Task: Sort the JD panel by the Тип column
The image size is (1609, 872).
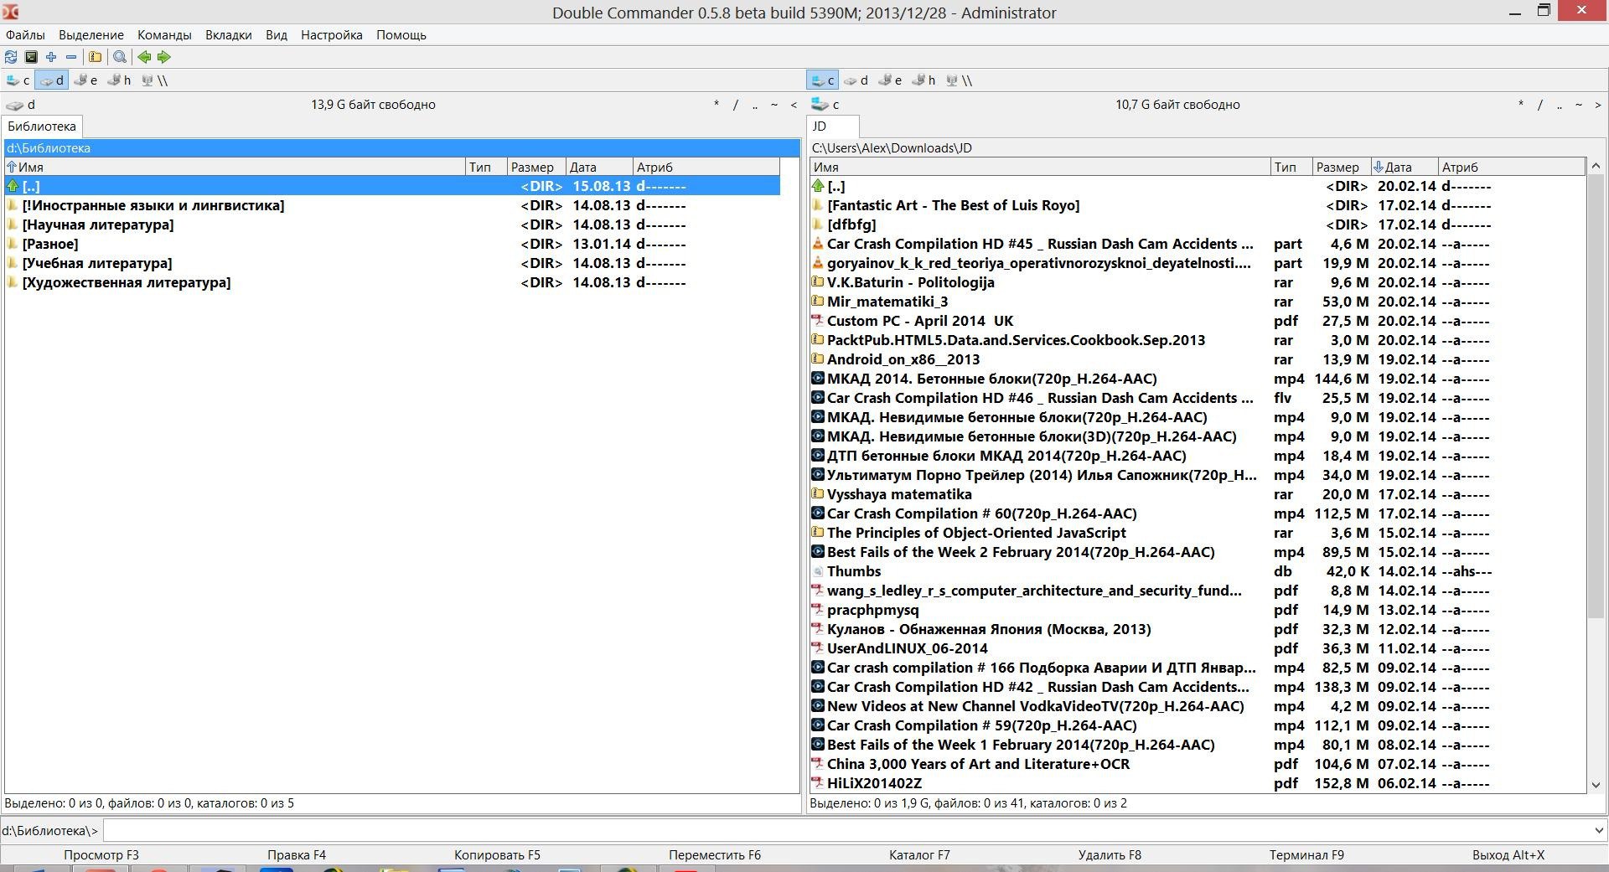Action: [x=1291, y=167]
